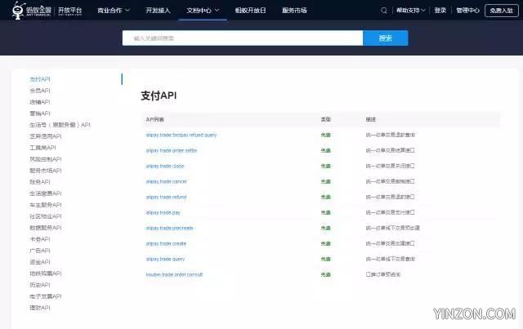Go to 开发接入 in top navigation
The width and height of the screenshot is (523, 329).
pos(158,11)
